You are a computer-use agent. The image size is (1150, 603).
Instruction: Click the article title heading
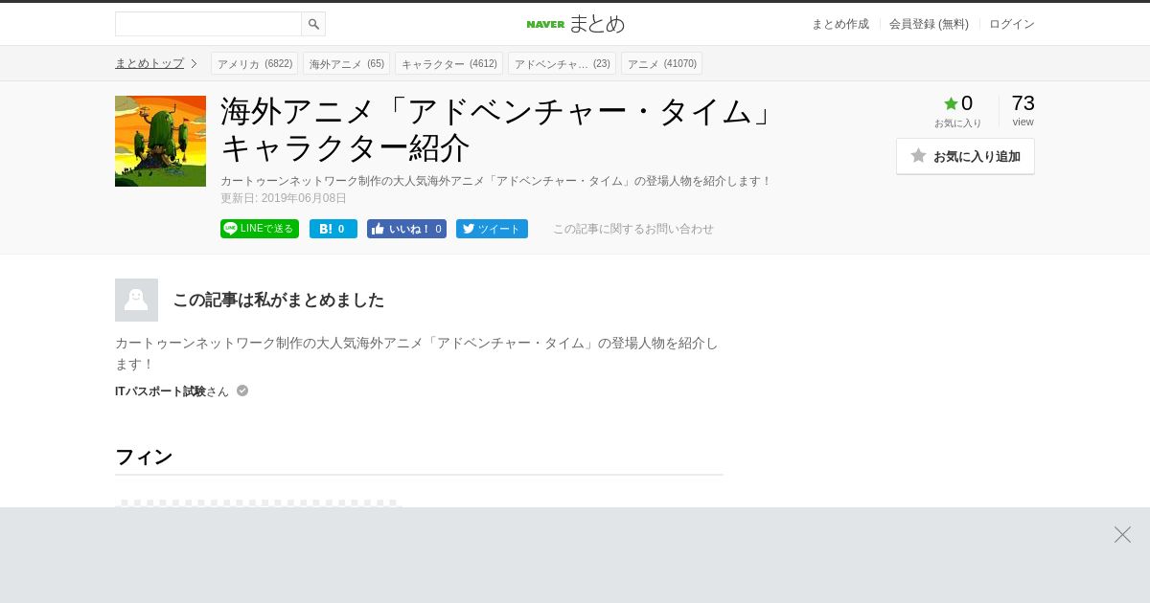point(496,129)
